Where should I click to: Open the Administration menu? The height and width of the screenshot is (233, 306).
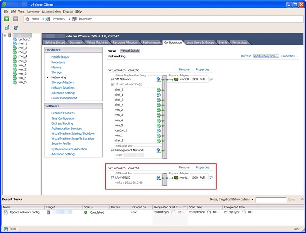pos(51,11)
